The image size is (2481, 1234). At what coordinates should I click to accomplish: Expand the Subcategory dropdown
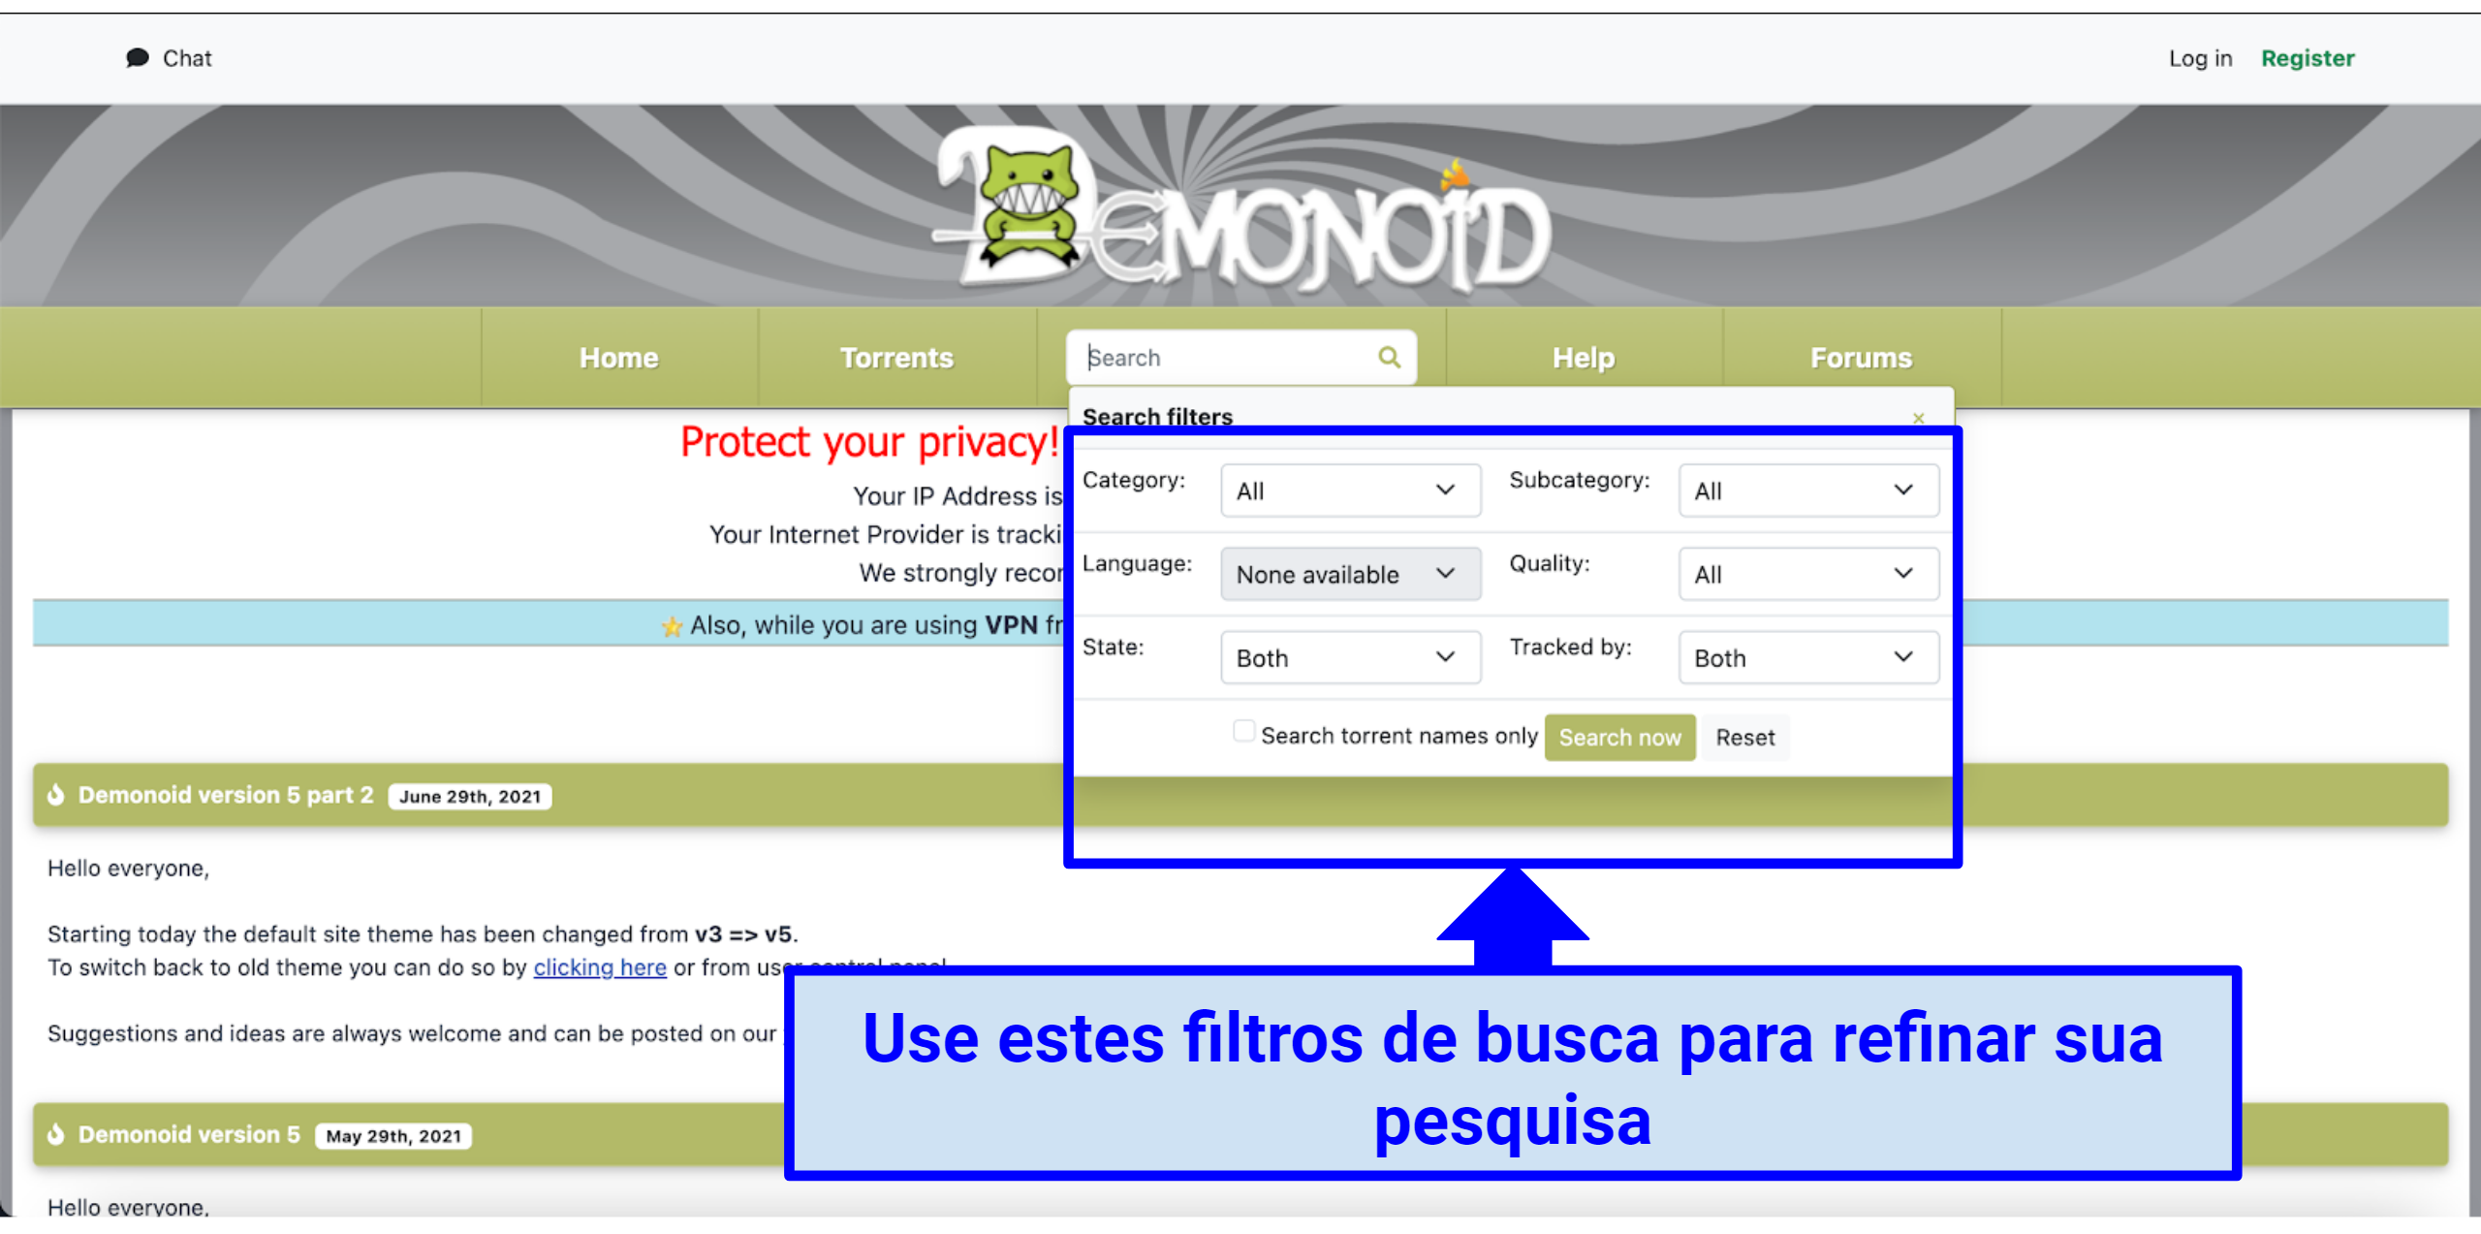[1804, 490]
